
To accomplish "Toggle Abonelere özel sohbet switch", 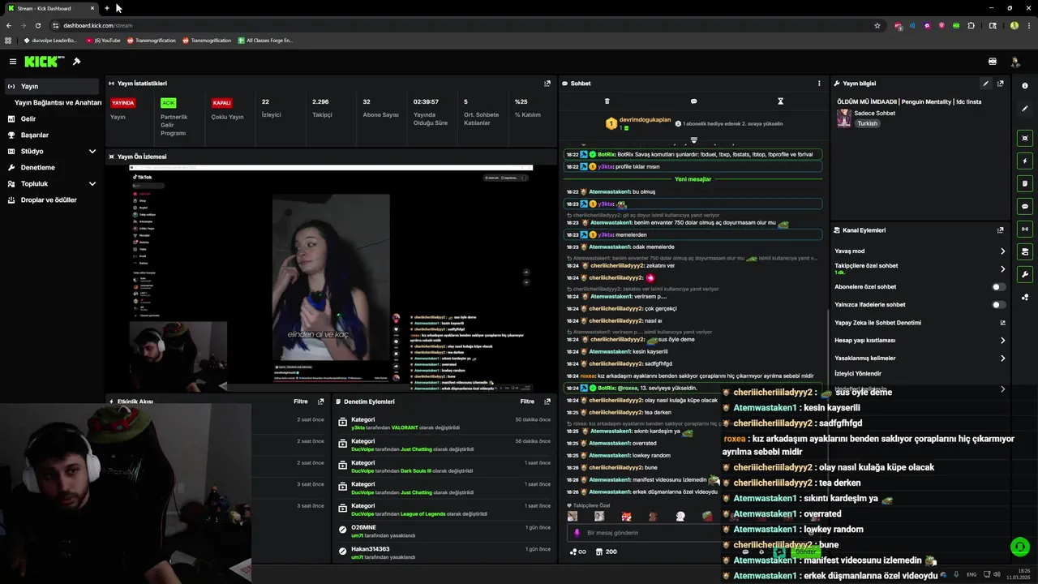I will pos(999,287).
